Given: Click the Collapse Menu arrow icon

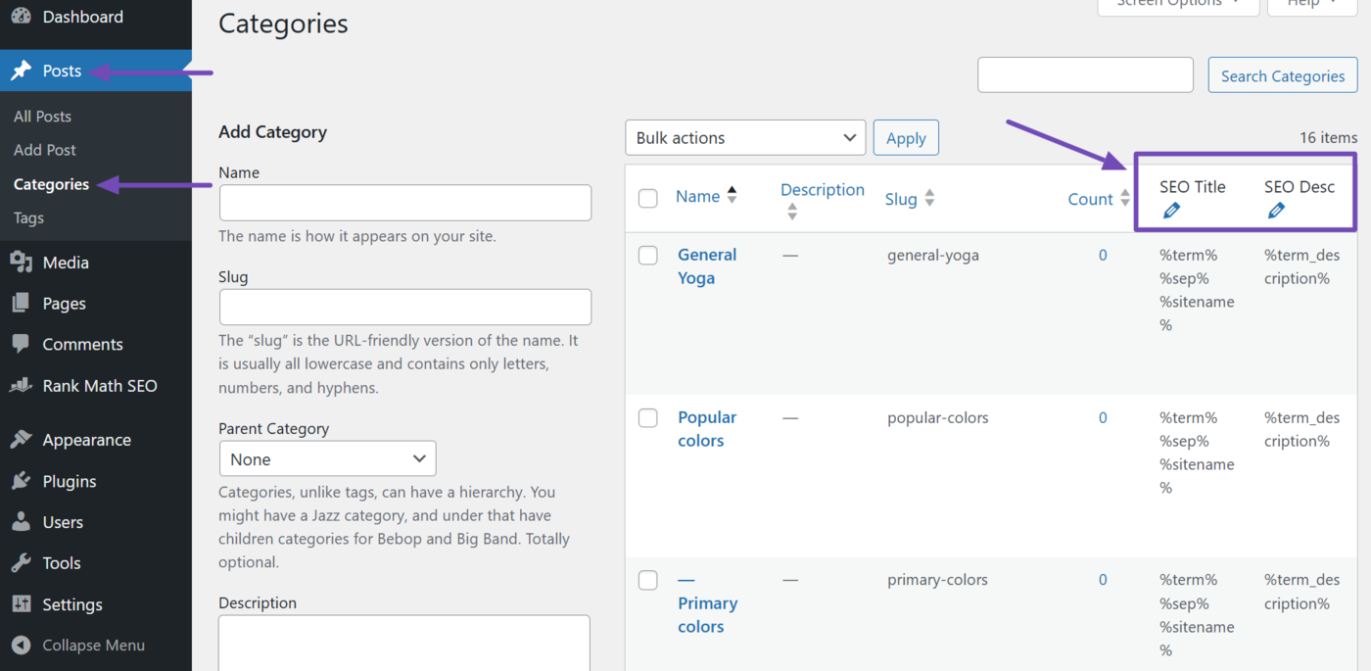Looking at the screenshot, I should click(21, 646).
